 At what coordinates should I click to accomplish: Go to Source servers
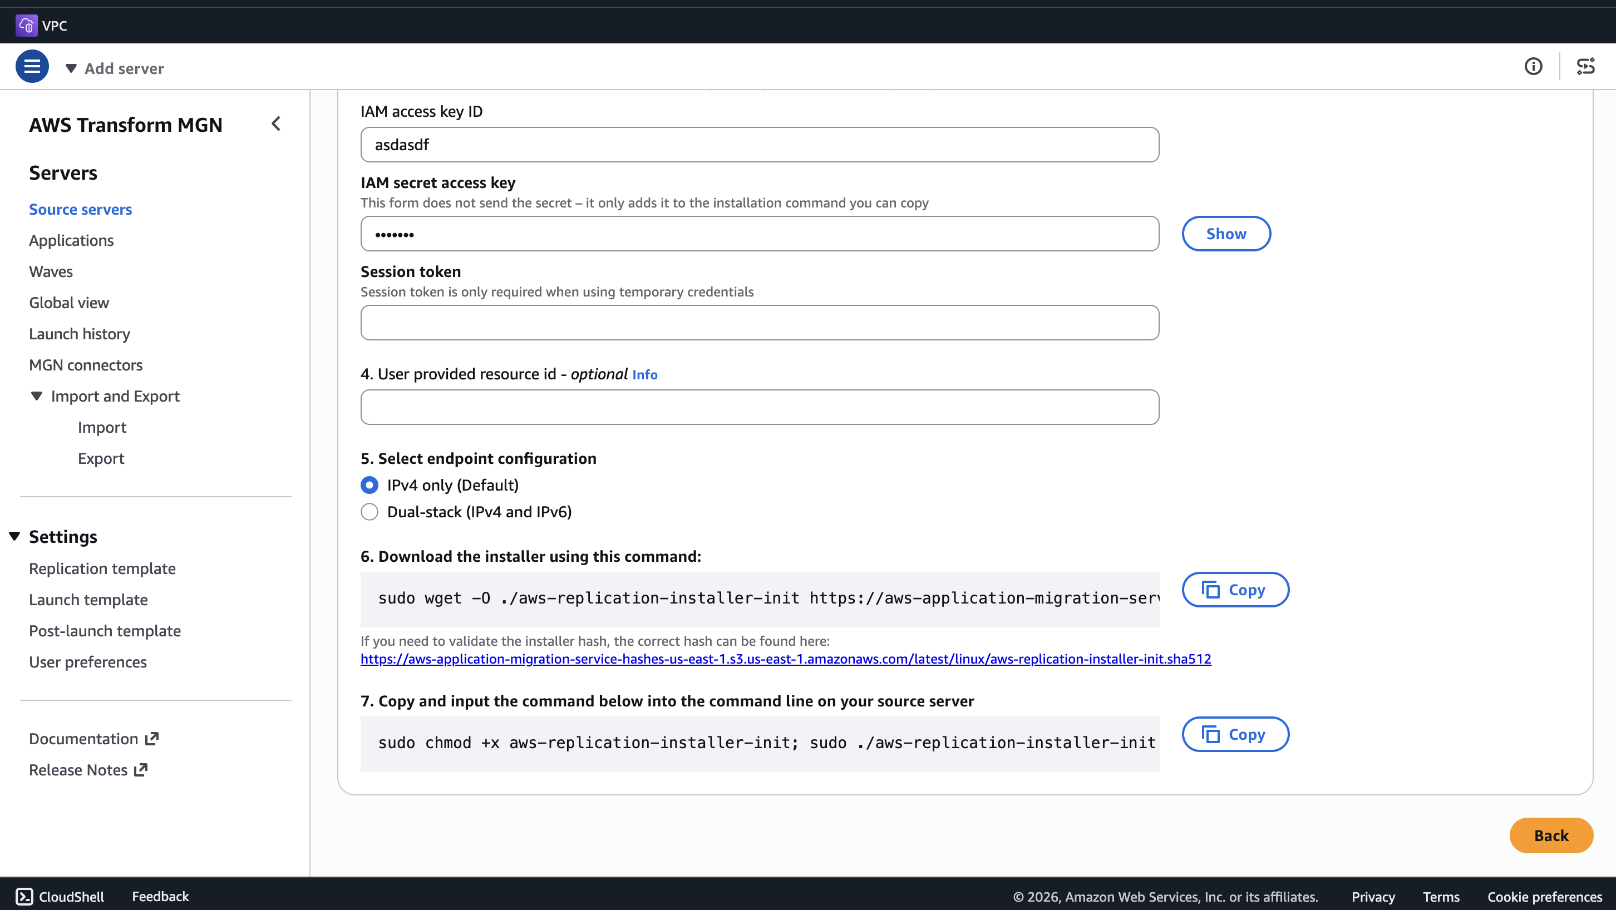tap(80, 210)
